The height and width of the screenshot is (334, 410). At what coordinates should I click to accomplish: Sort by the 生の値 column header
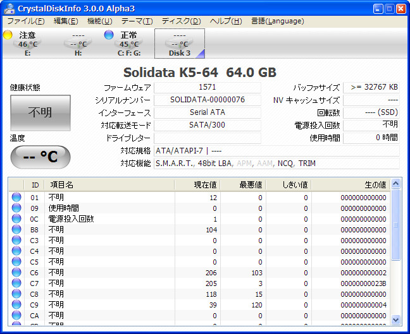(x=351, y=185)
